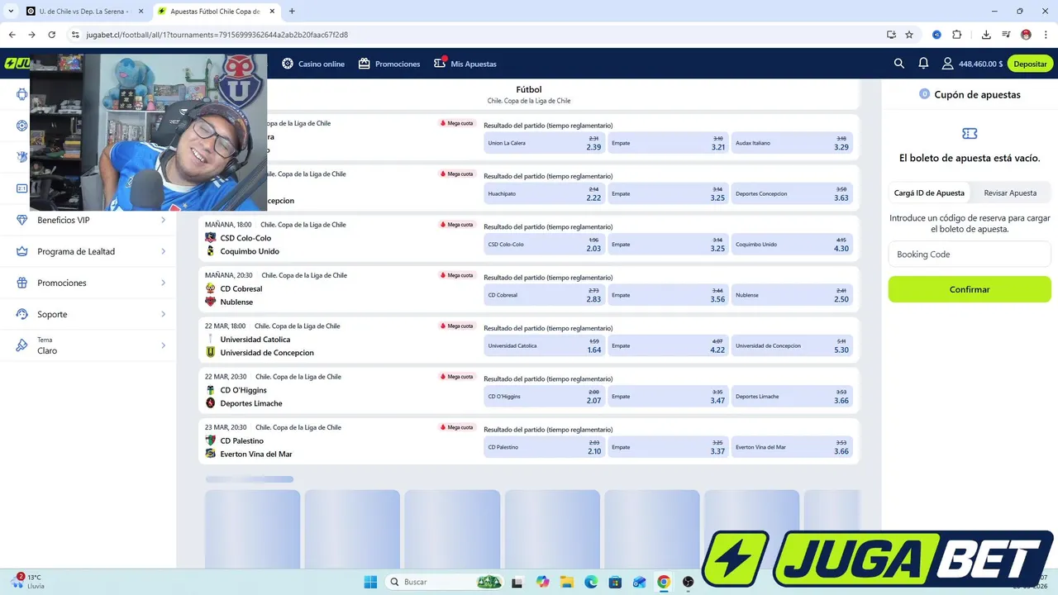This screenshot has width=1058, height=595.
Task: Open Mis Apuestas in the top bar
Action: click(465, 64)
